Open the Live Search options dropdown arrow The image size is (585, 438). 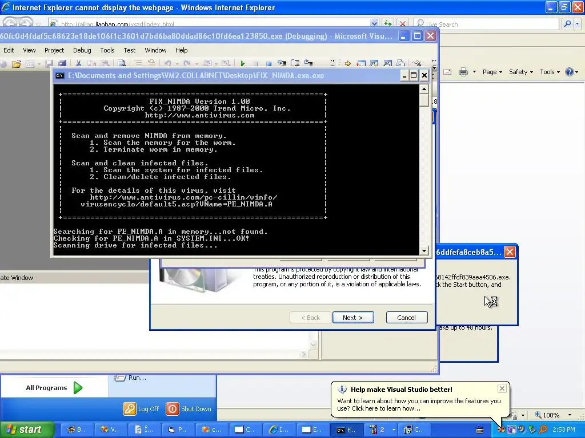pos(578,24)
